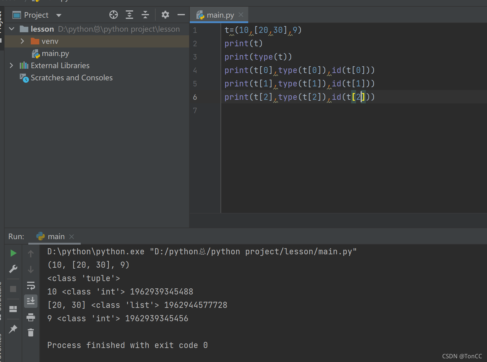Screen dimensions: 487x362
Task: Open Project panel settings gear
Action: coord(165,15)
